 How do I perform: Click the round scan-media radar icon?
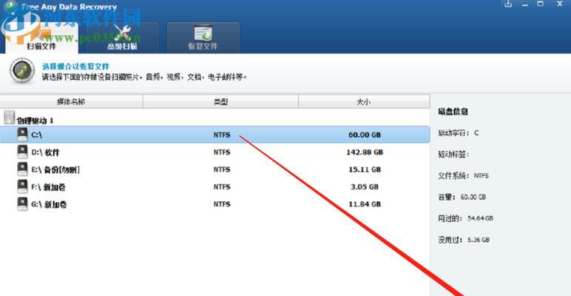22,70
